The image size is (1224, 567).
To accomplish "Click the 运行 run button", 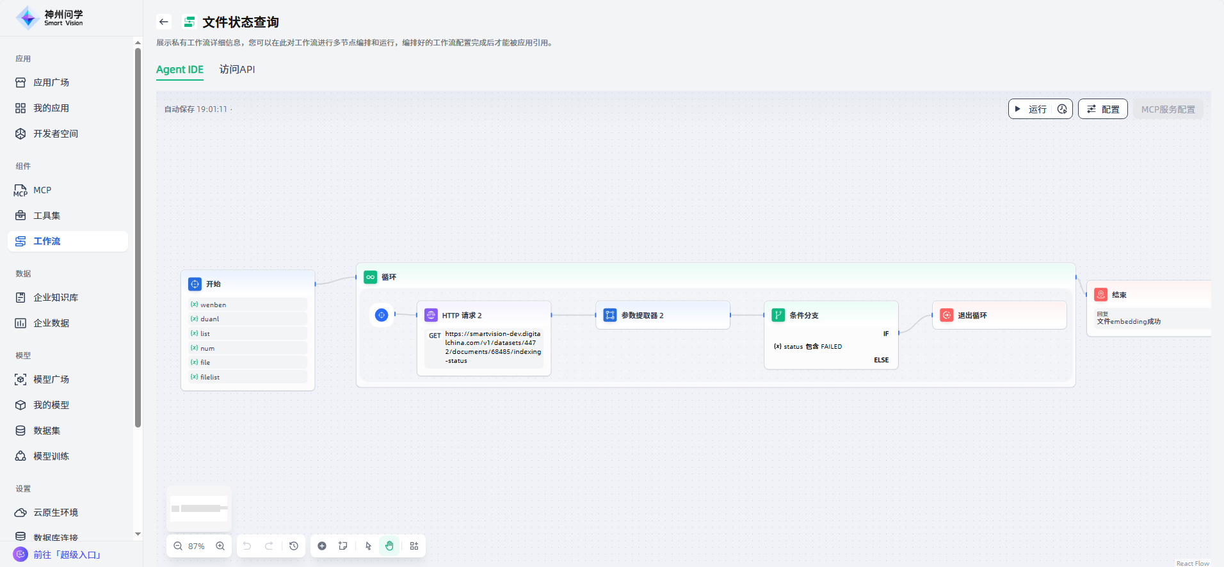I will coord(1031,109).
